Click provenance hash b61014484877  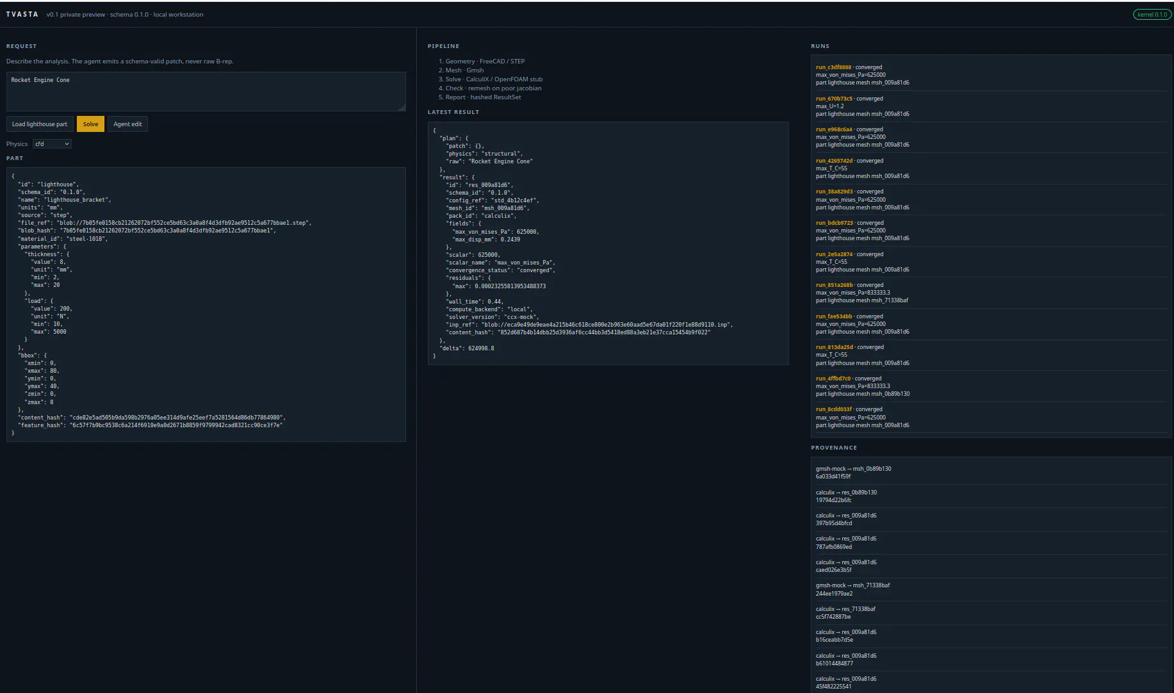coord(834,664)
